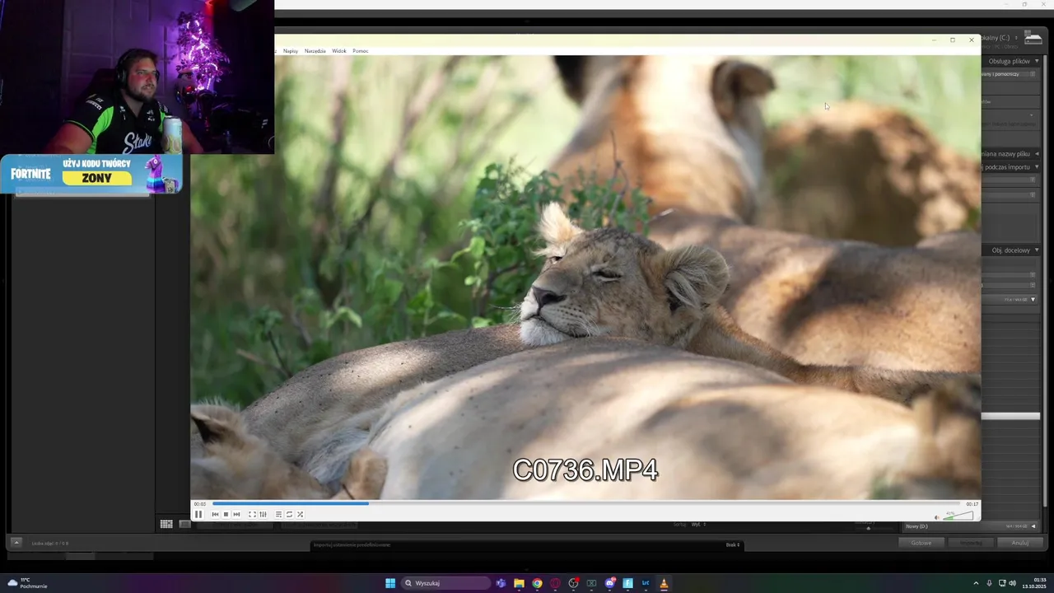Seek within the VLC progress bar

(x=585, y=503)
